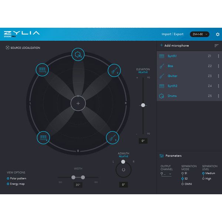Select the Synth2 track row

pos(189,86)
